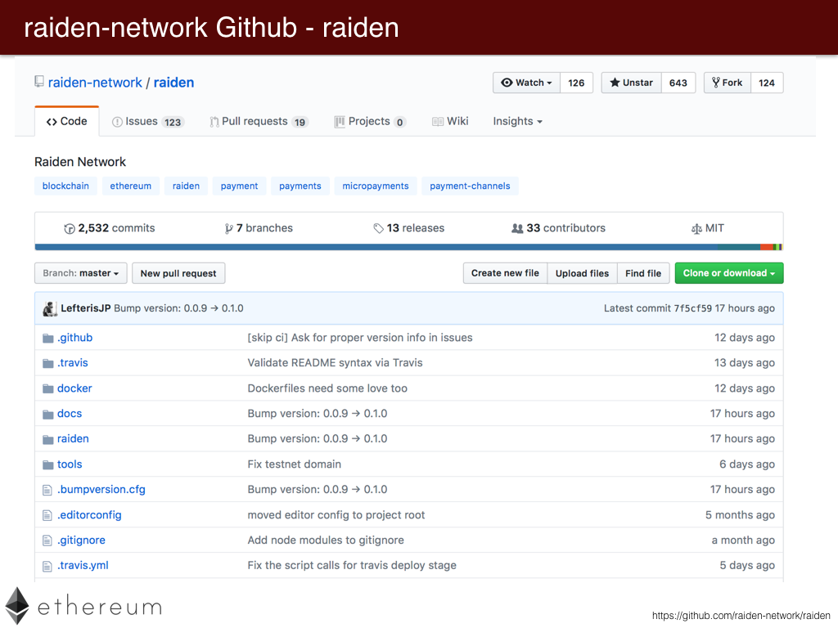Click the people icon next to 33 contributors
838x628 pixels.
coord(517,229)
